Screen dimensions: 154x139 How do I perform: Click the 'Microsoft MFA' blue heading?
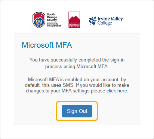point(47,45)
